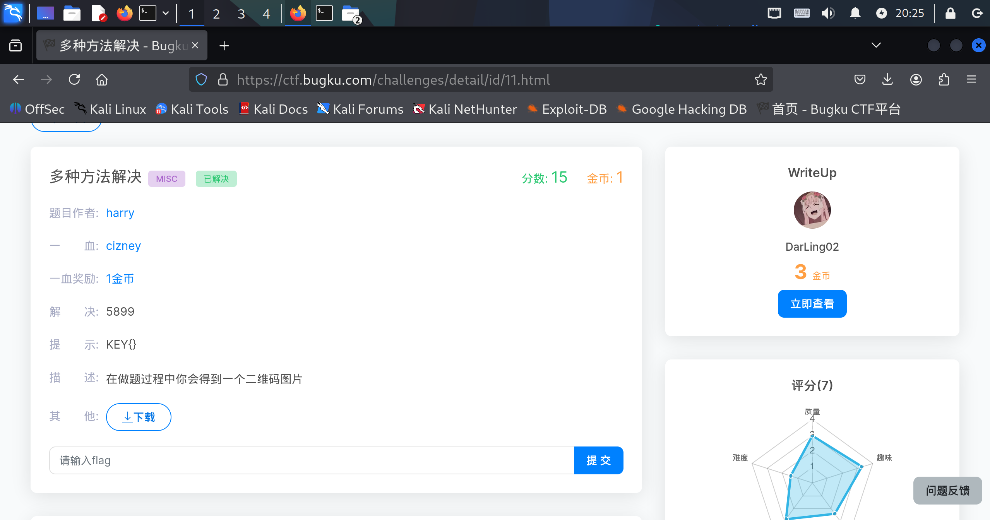The height and width of the screenshot is (520, 990).
Task: Click the 下载 download button
Action: pos(139,417)
